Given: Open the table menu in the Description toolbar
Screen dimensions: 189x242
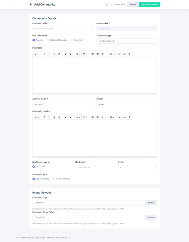Looking at the screenshot, I should click(x=112, y=54).
